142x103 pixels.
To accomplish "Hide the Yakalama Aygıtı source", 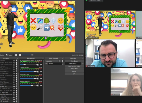I will coord(14,98).
